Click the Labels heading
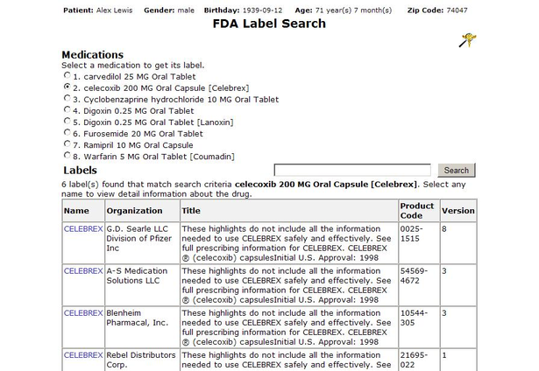 (80, 171)
